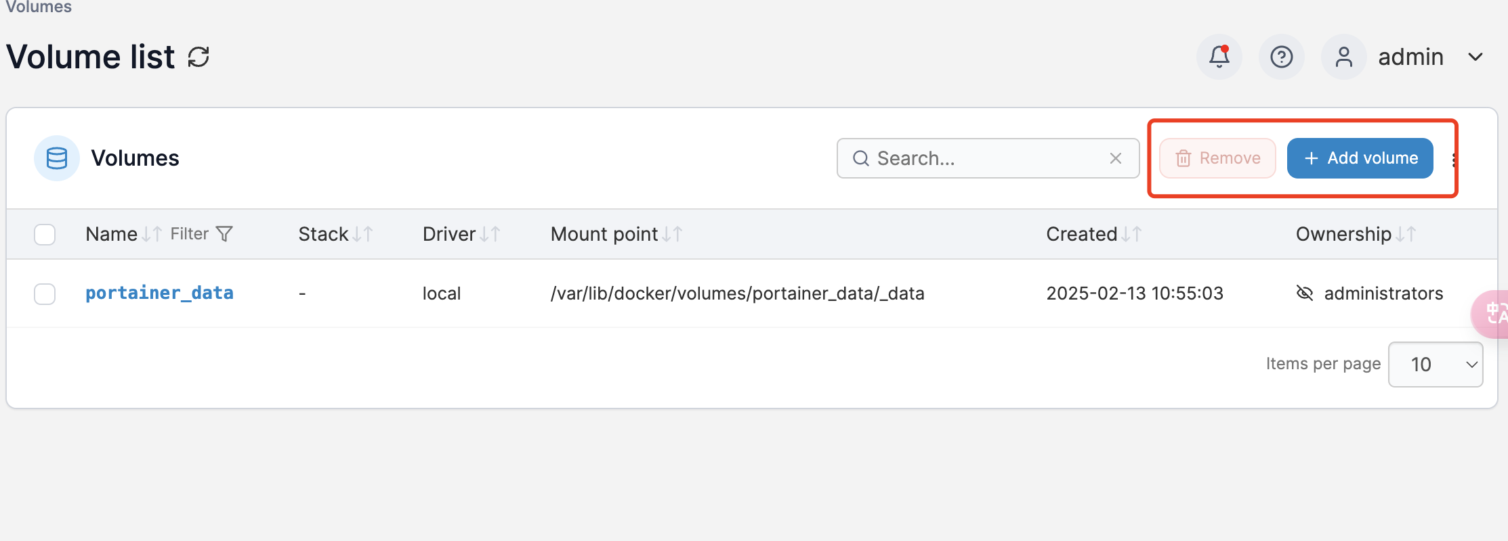Click the Volumes database icon

point(57,158)
